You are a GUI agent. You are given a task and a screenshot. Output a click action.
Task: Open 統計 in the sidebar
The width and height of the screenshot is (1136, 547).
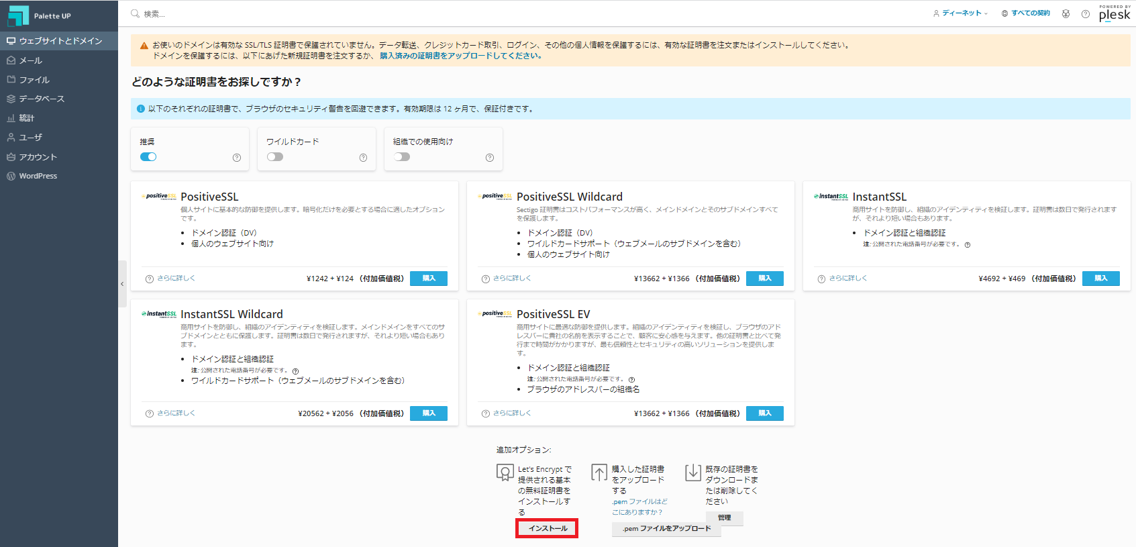59,118
